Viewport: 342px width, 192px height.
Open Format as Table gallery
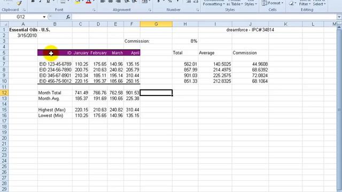(x=235, y=3)
